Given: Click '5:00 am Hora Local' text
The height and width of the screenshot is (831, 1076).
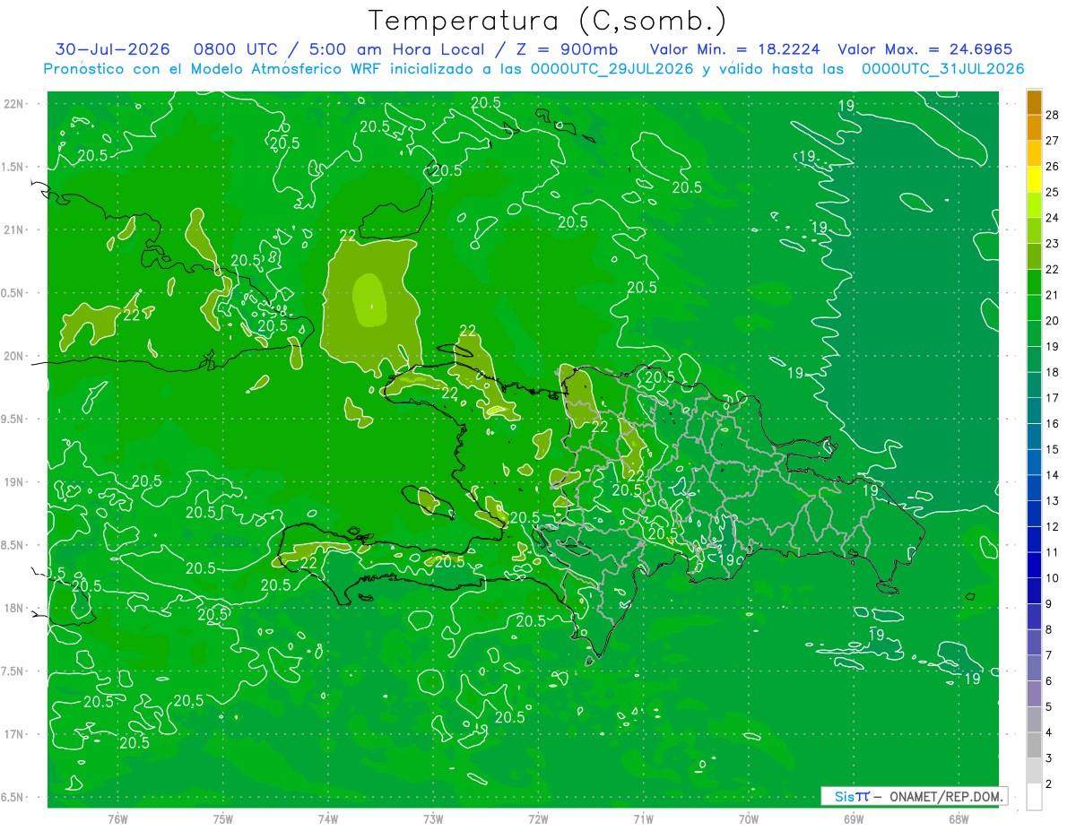Looking at the screenshot, I should (396, 49).
